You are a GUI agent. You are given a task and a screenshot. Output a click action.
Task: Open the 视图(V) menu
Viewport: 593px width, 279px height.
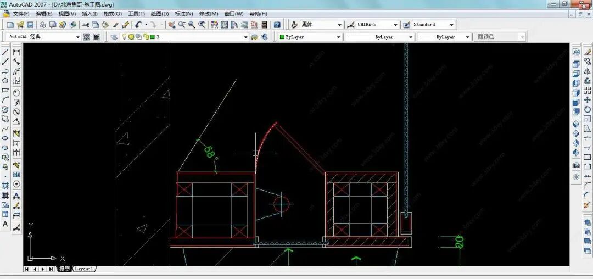(x=68, y=14)
